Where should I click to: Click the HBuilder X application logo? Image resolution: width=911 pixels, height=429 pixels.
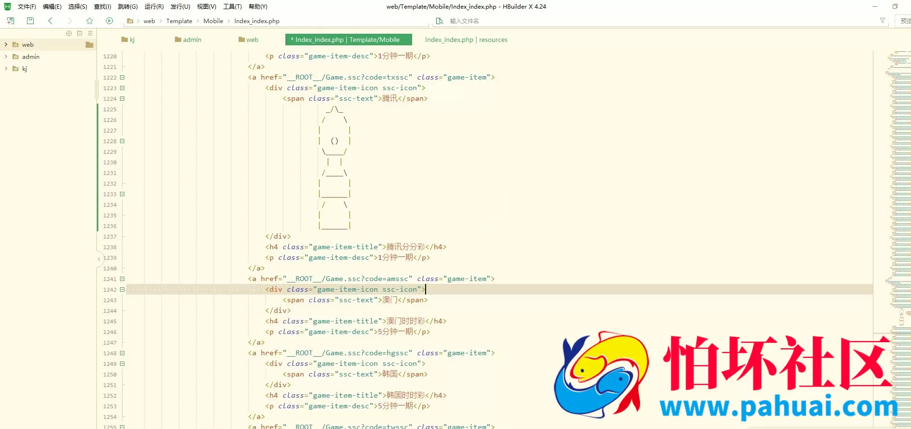(x=7, y=7)
